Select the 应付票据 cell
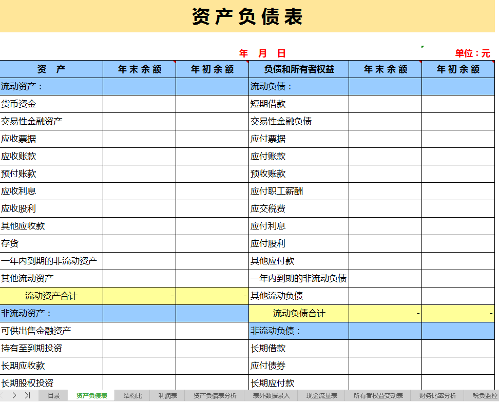This screenshot has width=499, height=402. coord(299,139)
